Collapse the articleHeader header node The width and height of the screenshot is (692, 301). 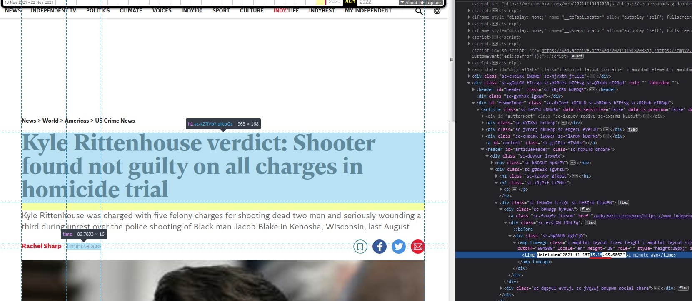(x=482, y=149)
